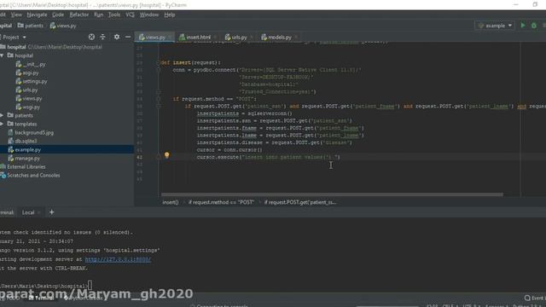
Task: Open the Run menu
Action: (x=99, y=14)
